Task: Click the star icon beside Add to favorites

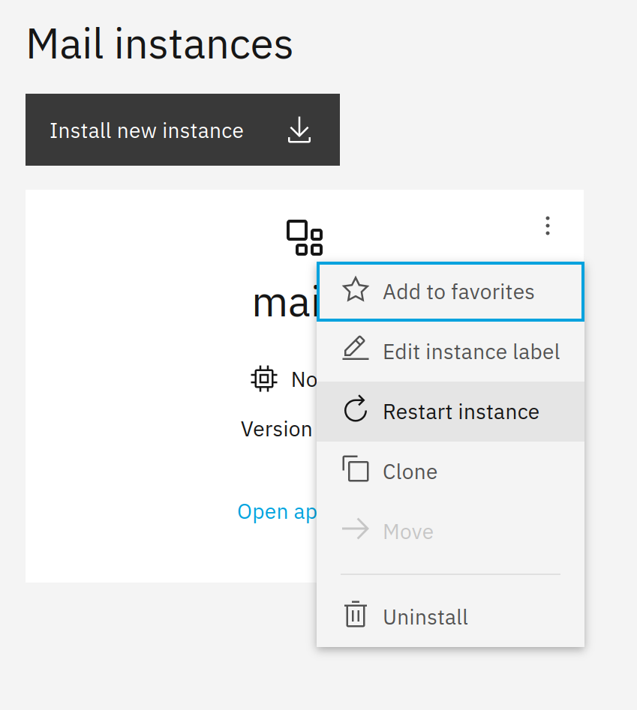Action: (355, 291)
